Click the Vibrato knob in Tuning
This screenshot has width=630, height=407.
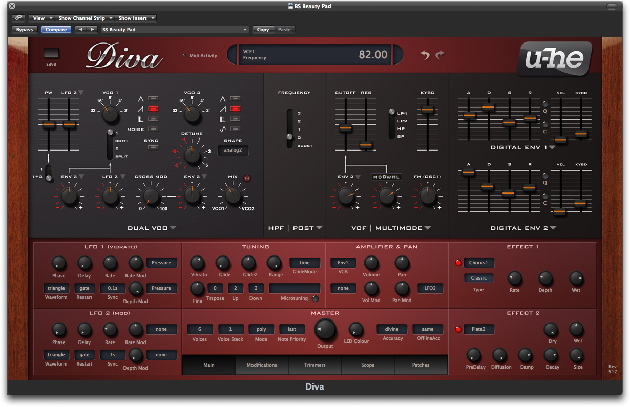click(x=197, y=263)
